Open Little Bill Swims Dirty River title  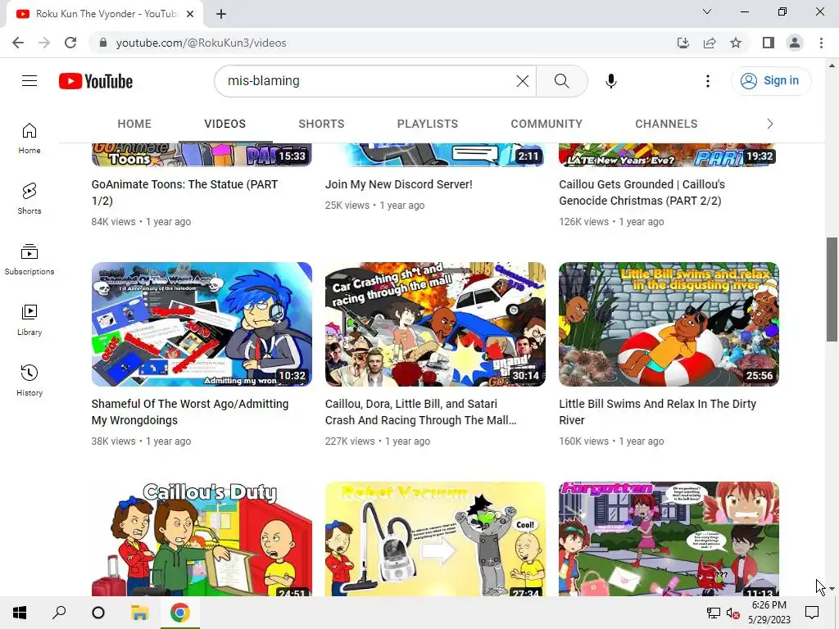click(x=658, y=412)
